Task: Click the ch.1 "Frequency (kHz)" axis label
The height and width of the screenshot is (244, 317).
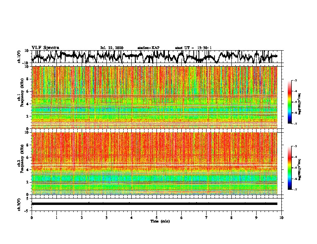Action: click(22, 92)
